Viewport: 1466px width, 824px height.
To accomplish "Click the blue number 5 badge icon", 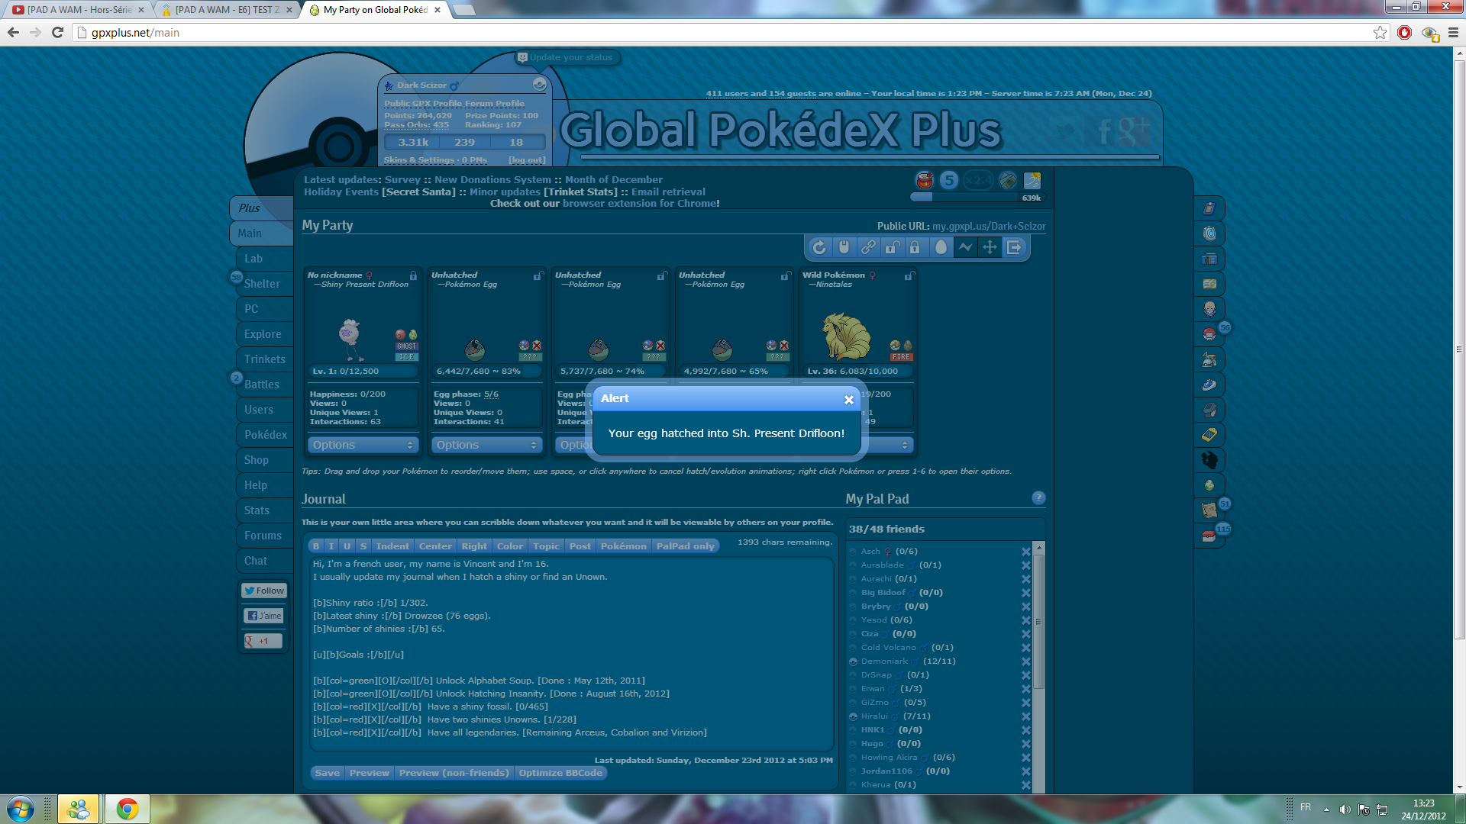I will (x=949, y=180).
